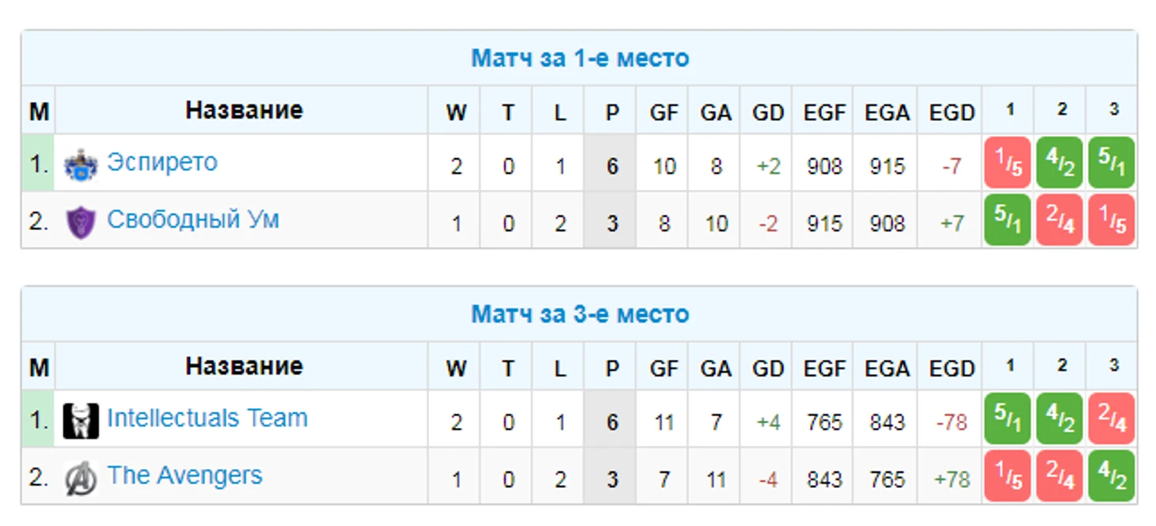
Task: Click the EGD column header in first table
Action: [x=952, y=112]
